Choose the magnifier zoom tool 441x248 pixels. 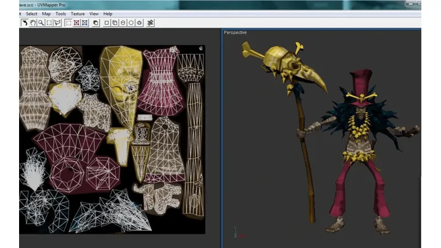(x=41, y=23)
